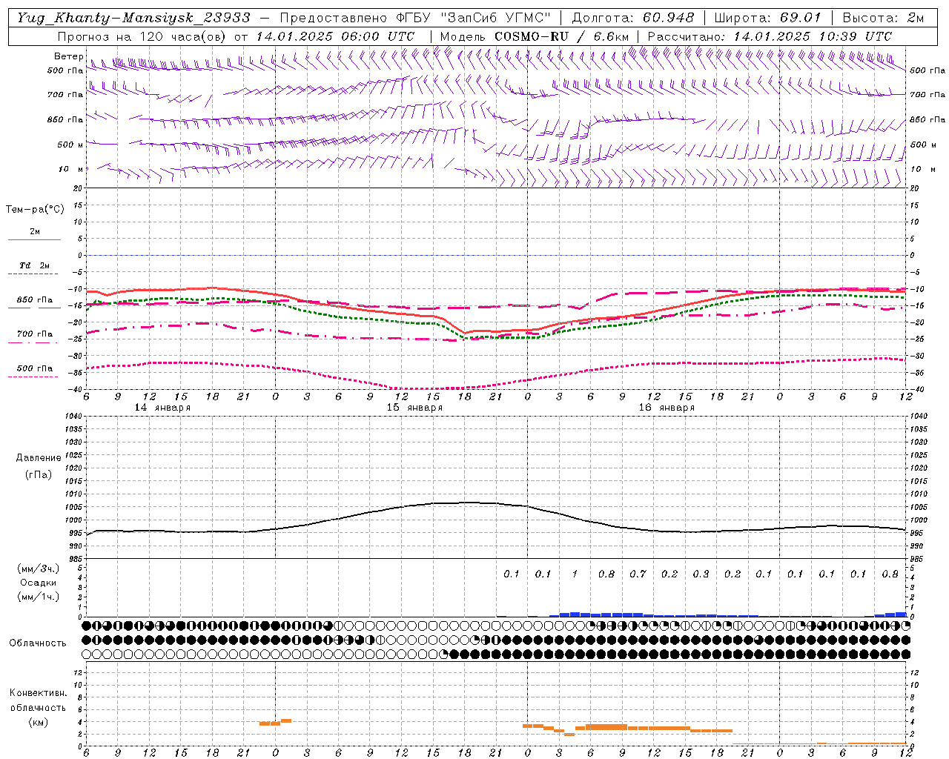The height and width of the screenshot is (759, 949).
Task: Click the Рассчитано: 14.01.2025 10:39 UTC timestamp
Action: point(770,36)
